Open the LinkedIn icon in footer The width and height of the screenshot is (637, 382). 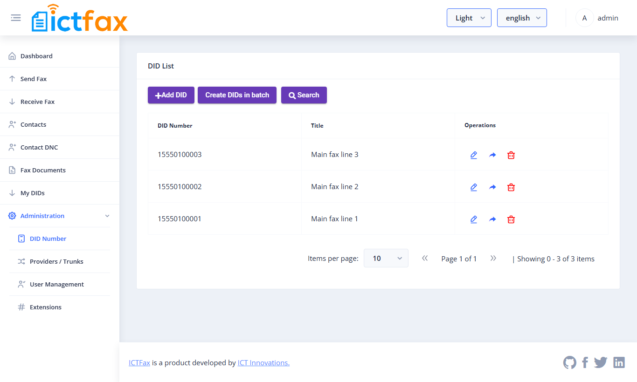click(x=619, y=362)
